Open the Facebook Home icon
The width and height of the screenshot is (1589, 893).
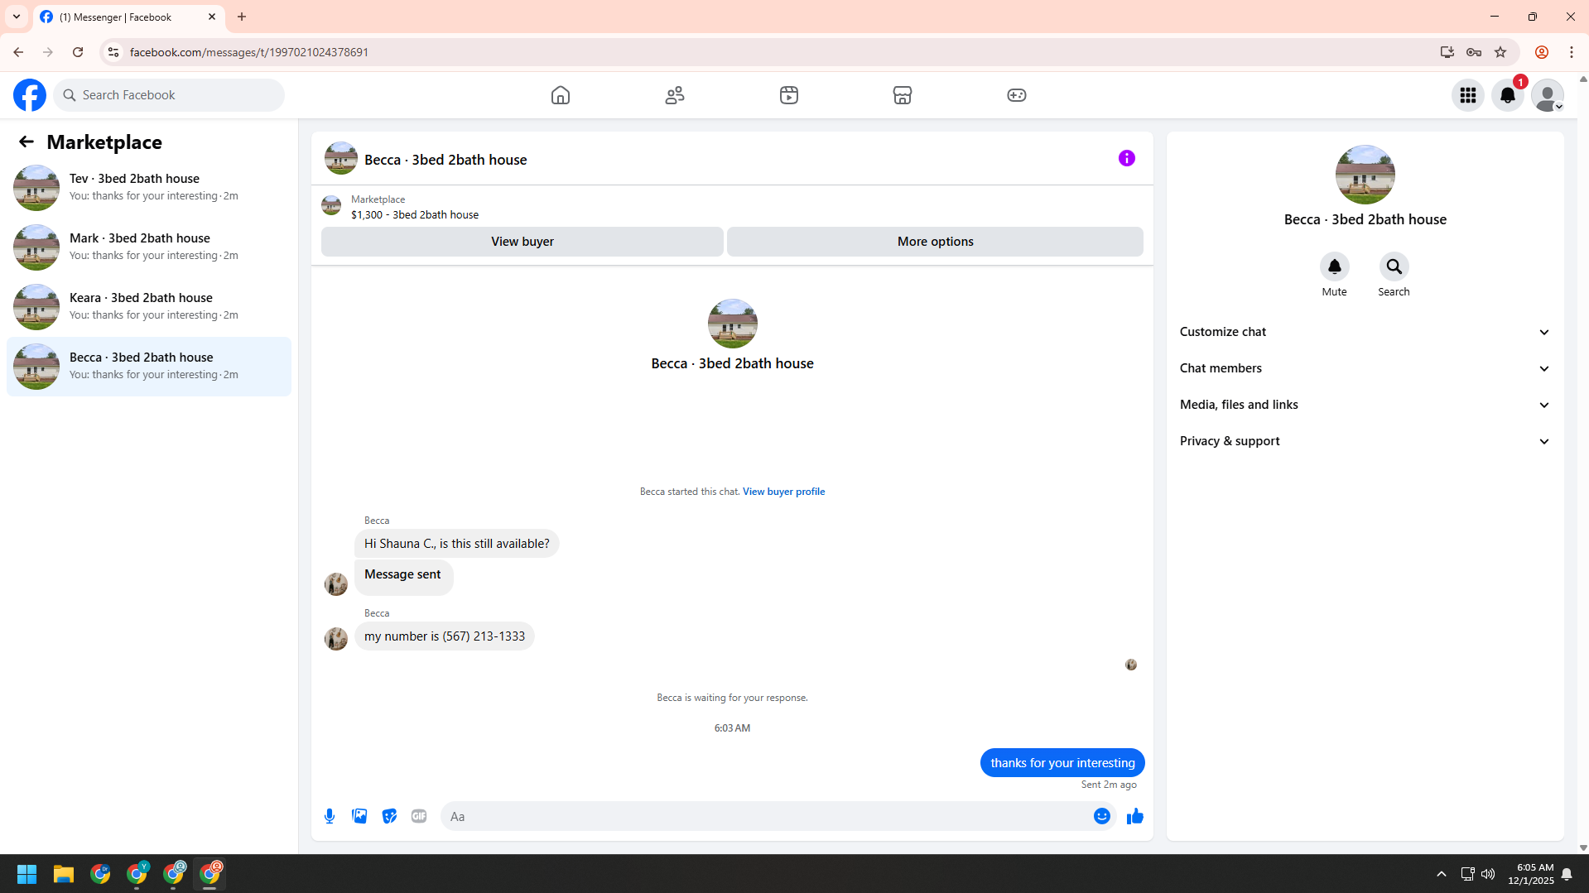click(x=561, y=95)
